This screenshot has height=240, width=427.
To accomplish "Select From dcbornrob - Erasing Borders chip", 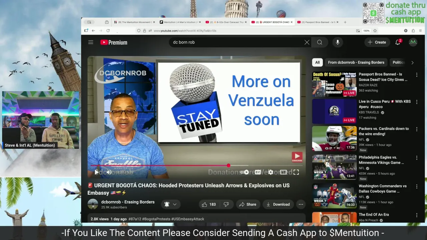I will [x=356, y=62].
